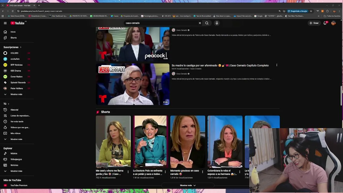Expand Mostrar más under subscriptions
This screenshot has height=193, width=343.
click(17, 94)
